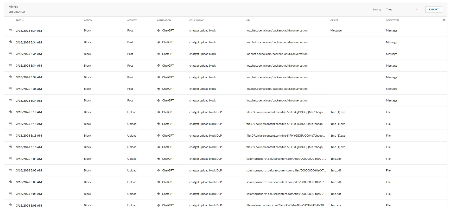Sort by the APPLICATION column header
The width and height of the screenshot is (450, 211).
[164, 20]
